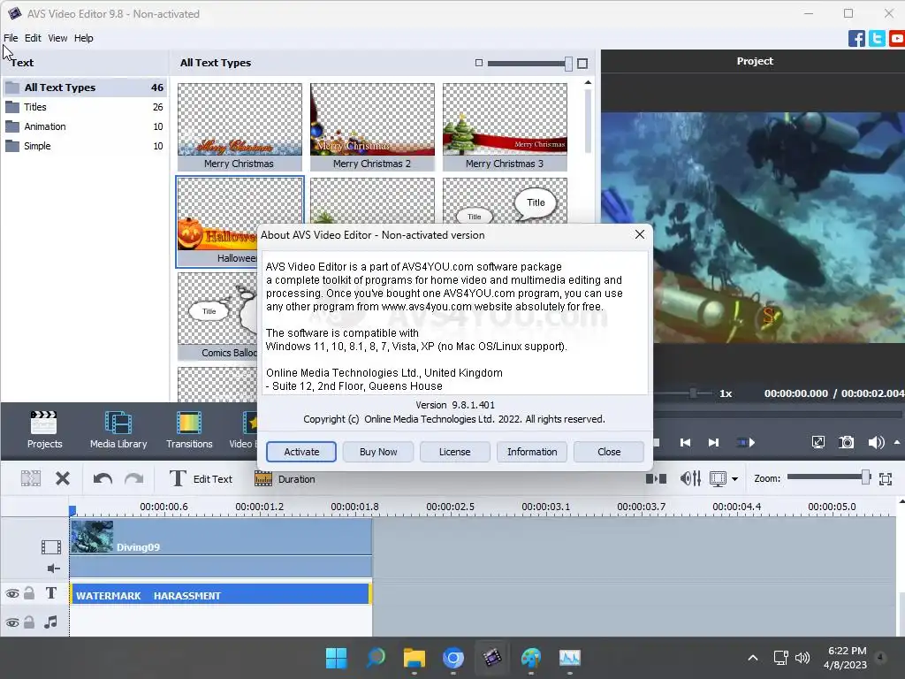The width and height of the screenshot is (905, 679).
Task: Click the video track film icon
Action: coord(50,546)
